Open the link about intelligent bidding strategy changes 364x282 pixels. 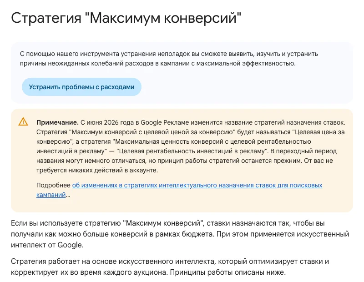[179, 190]
